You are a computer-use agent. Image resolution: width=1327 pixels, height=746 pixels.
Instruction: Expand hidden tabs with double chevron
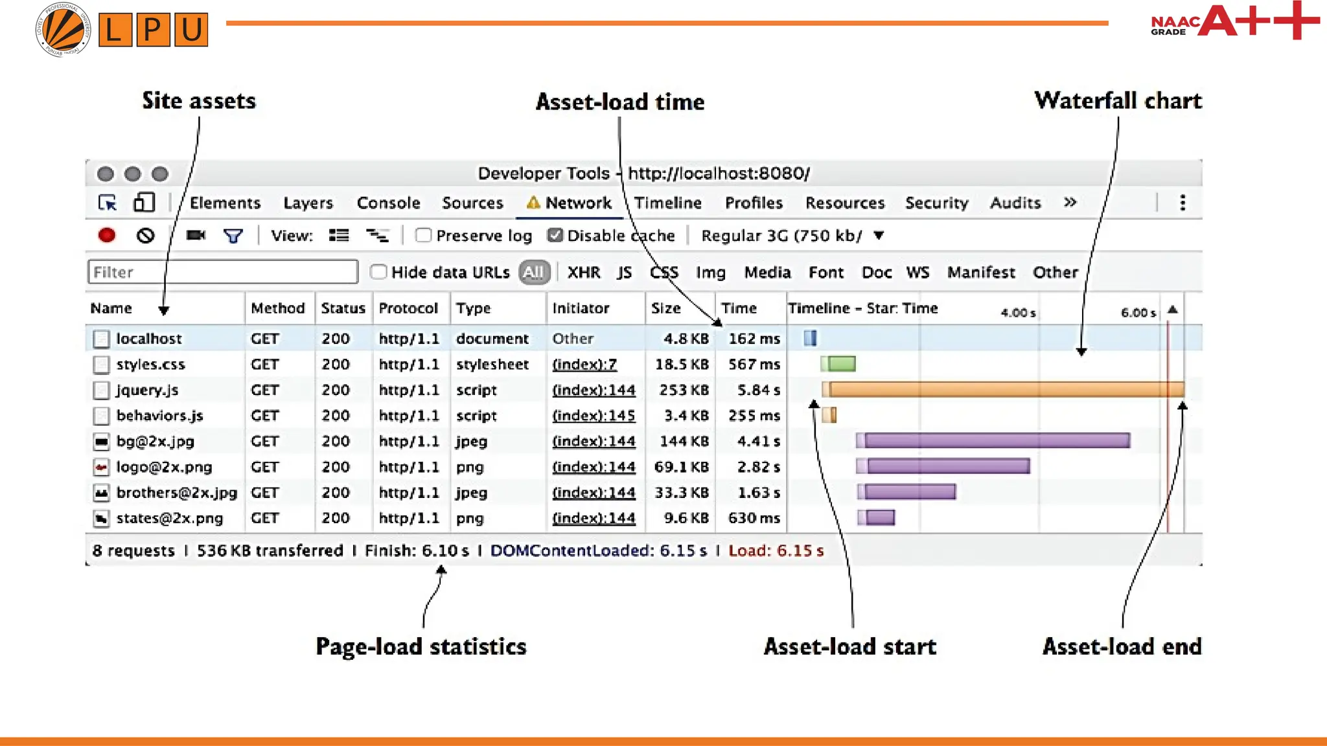[1070, 203]
